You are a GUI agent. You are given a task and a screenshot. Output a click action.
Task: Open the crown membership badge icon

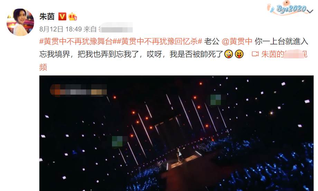(73, 17)
